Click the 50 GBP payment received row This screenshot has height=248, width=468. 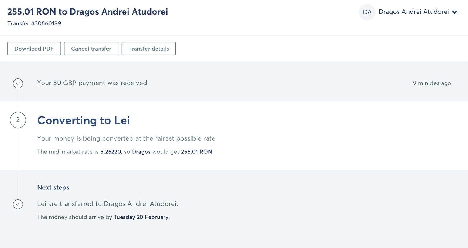[x=234, y=83]
